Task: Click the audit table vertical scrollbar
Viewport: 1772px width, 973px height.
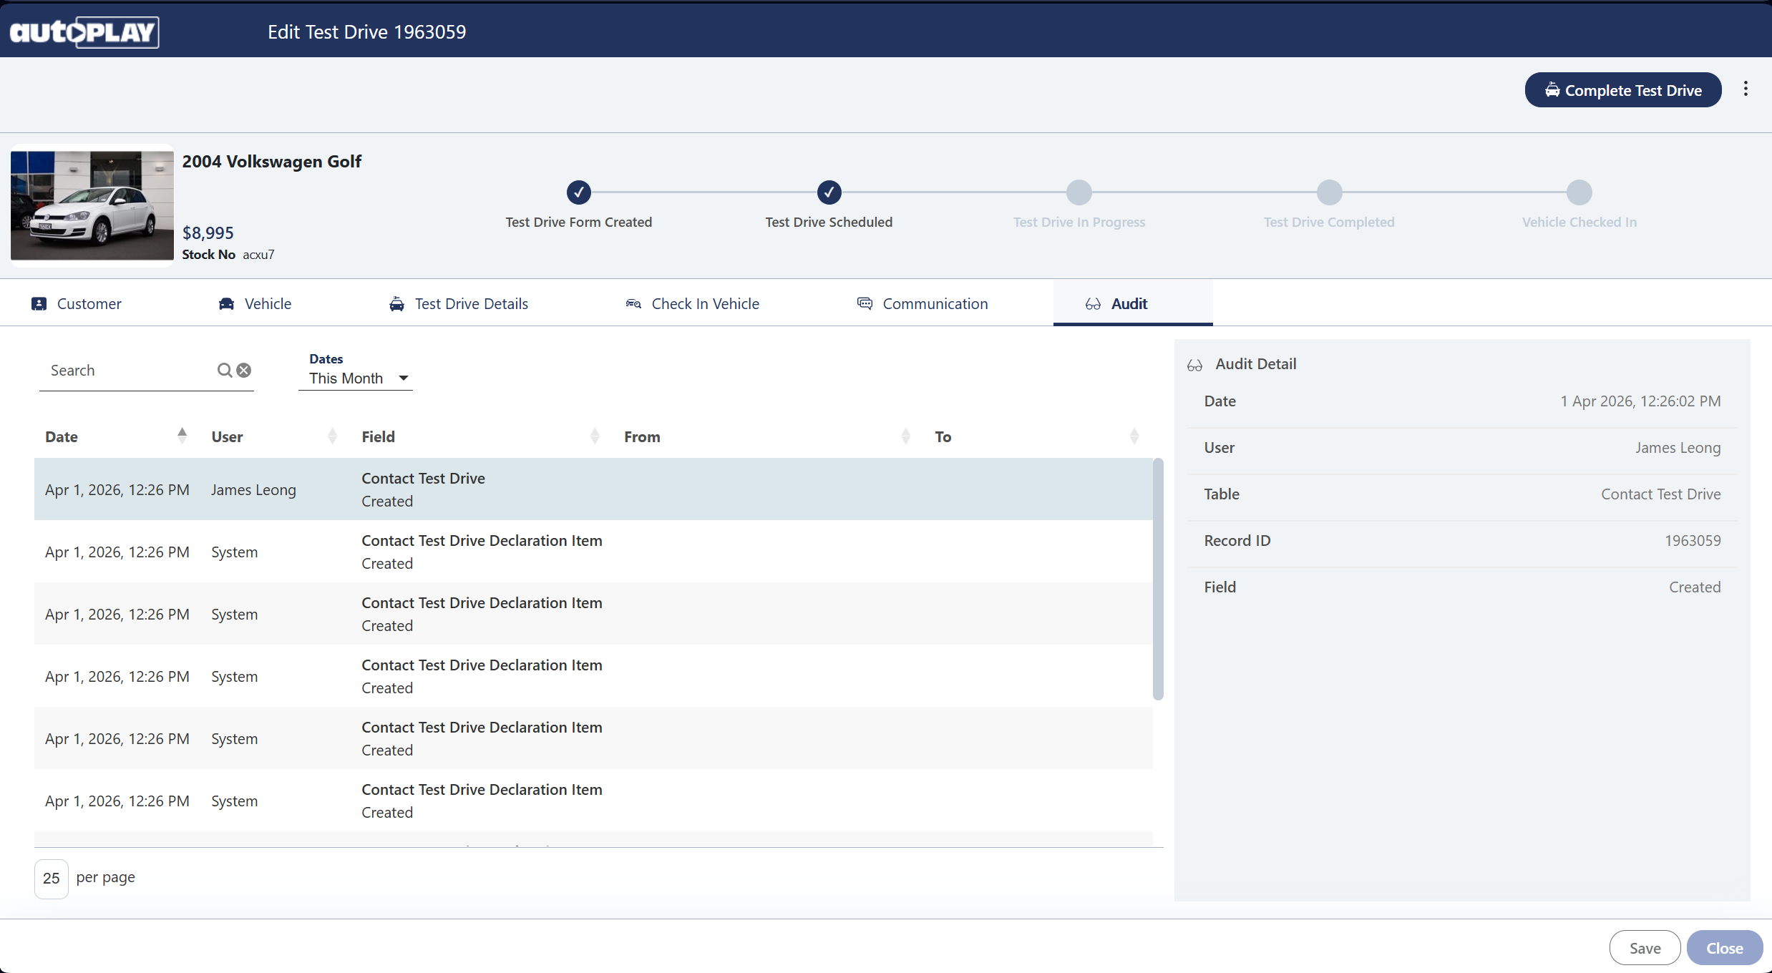Action: [x=1158, y=580]
